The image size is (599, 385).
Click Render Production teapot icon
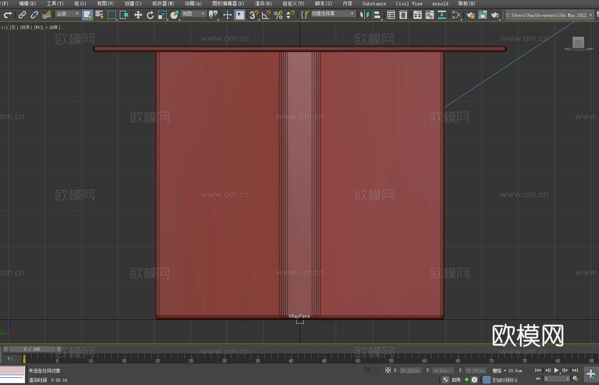[x=495, y=15]
